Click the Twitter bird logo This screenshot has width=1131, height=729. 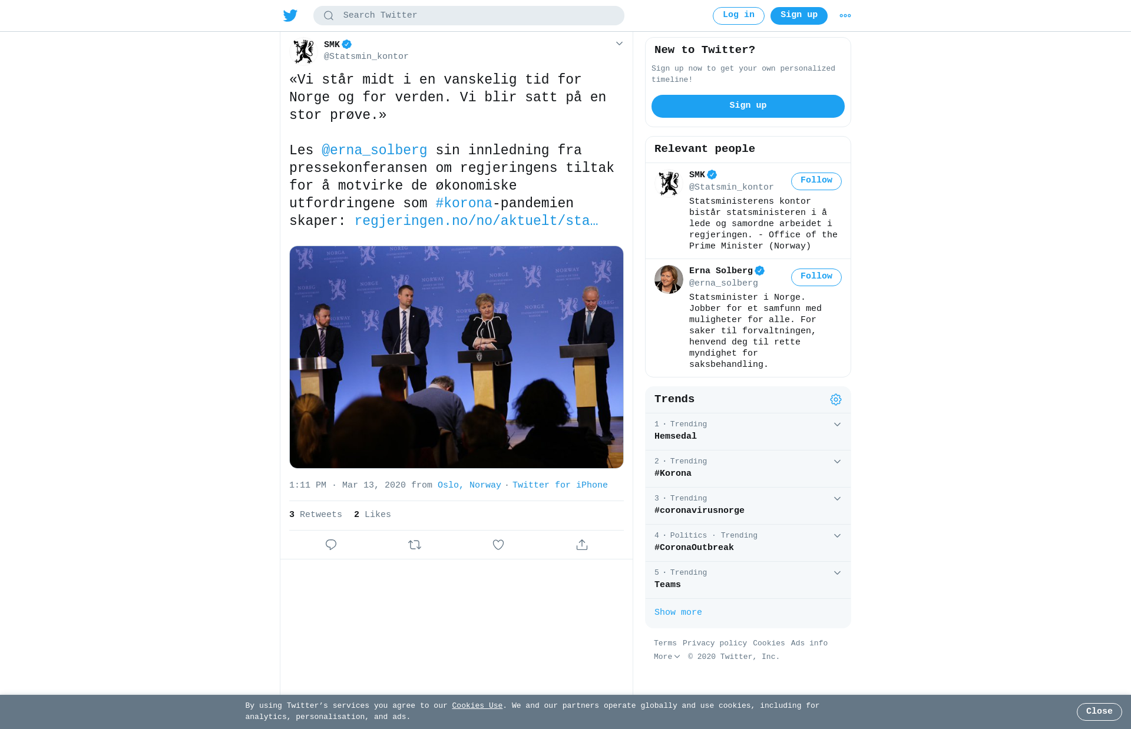pyautogui.click(x=290, y=15)
